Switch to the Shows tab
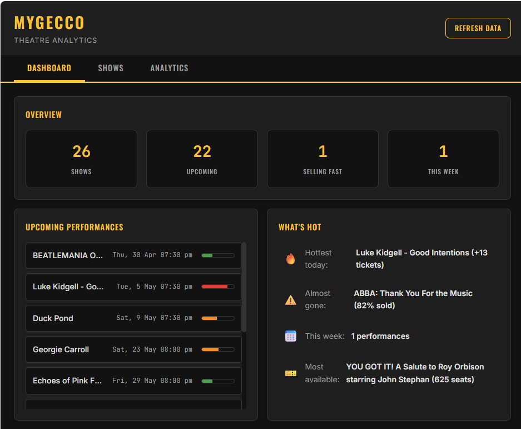The height and width of the screenshot is (429, 521). tap(110, 68)
